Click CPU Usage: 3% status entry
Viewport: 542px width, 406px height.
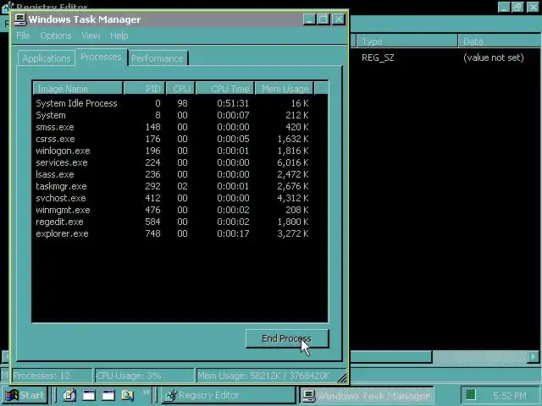pos(144,376)
